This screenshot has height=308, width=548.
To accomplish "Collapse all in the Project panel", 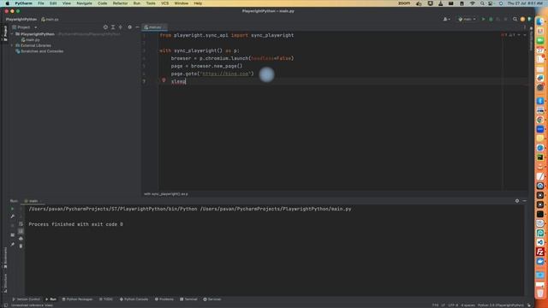I will (121, 27).
